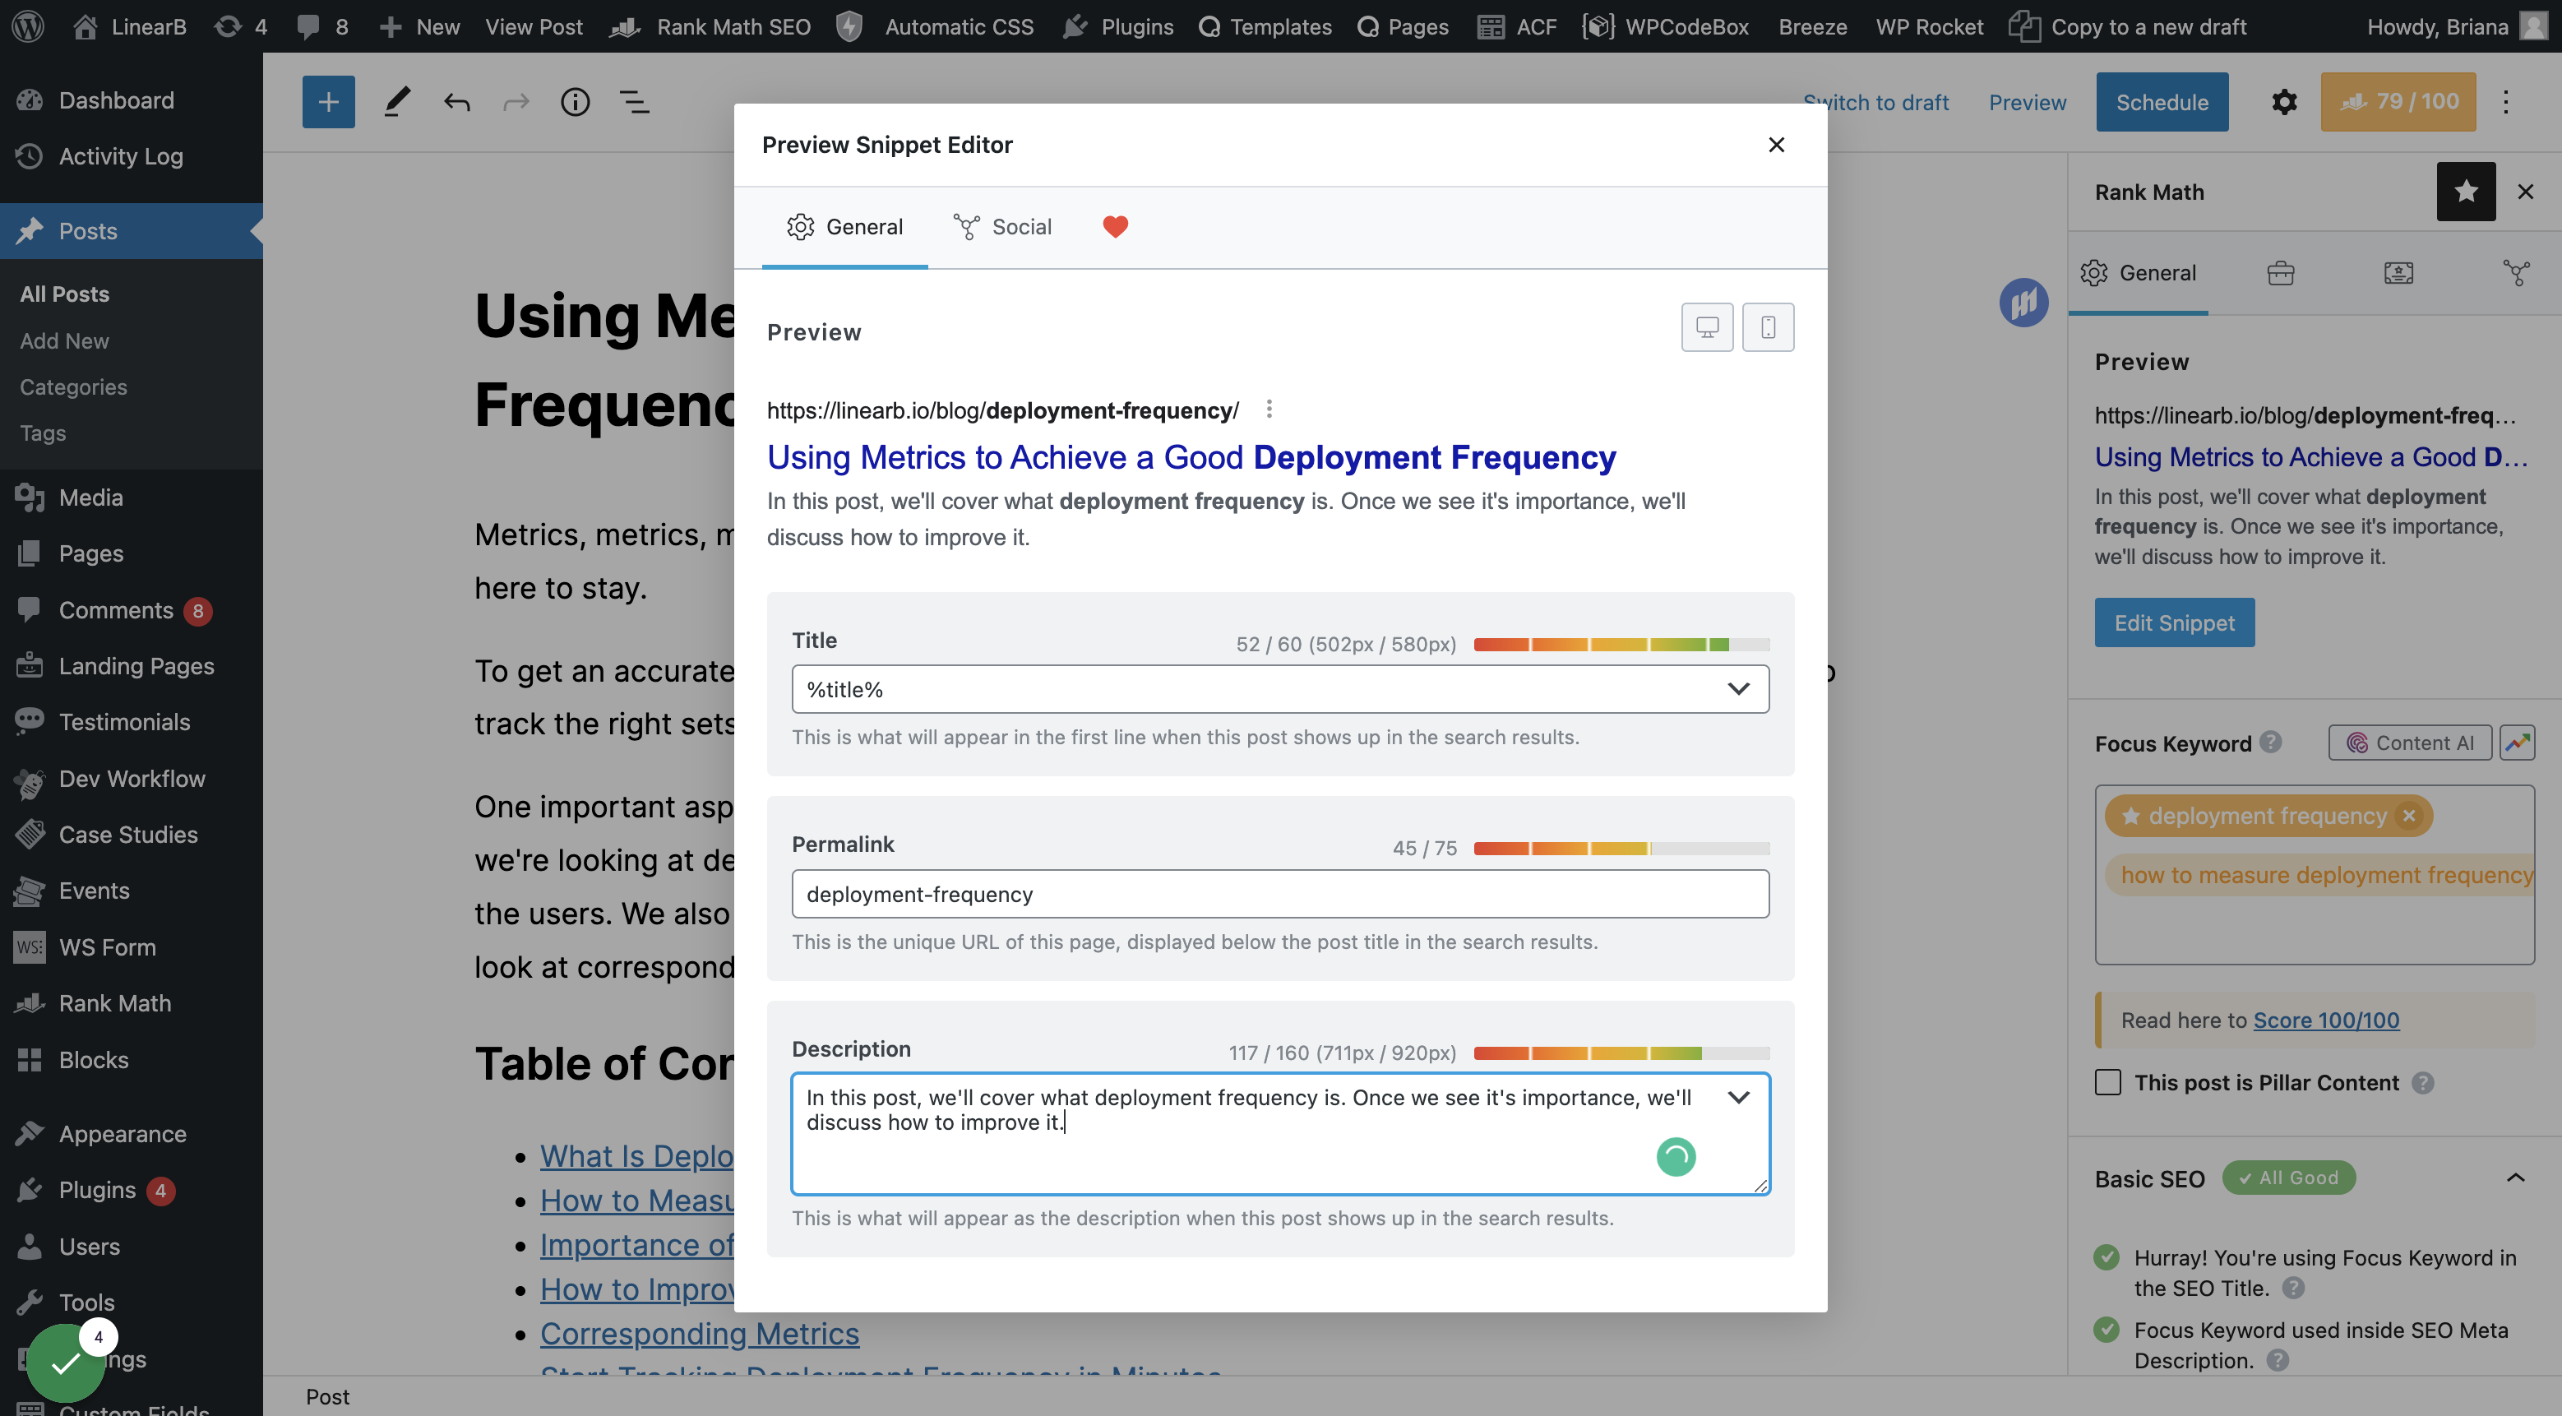Image resolution: width=2562 pixels, height=1416 pixels.
Task: Check This post is Pillar Content
Action: (2107, 1082)
